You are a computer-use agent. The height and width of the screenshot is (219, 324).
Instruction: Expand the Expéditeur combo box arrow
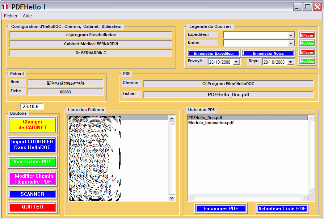tap(291, 35)
